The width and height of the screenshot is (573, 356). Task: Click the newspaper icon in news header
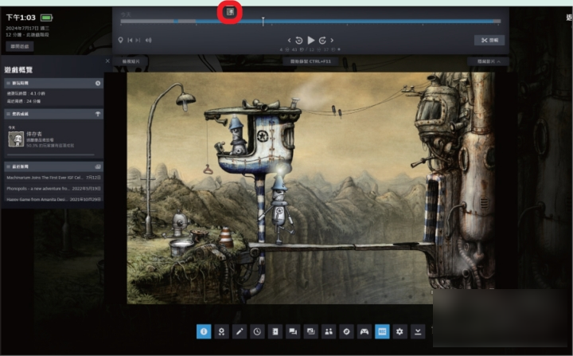pyautogui.click(x=98, y=166)
